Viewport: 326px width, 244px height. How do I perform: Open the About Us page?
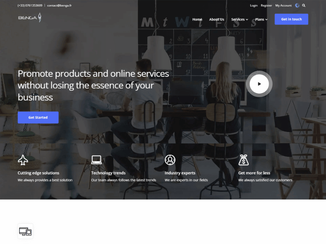click(x=217, y=19)
